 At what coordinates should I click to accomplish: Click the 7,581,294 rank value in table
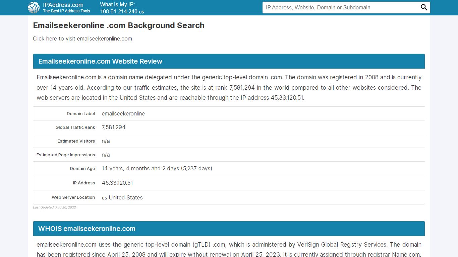point(113,127)
